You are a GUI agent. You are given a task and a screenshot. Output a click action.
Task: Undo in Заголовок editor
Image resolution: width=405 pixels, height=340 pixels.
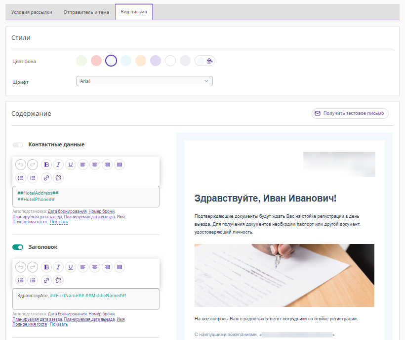pos(21,267)
